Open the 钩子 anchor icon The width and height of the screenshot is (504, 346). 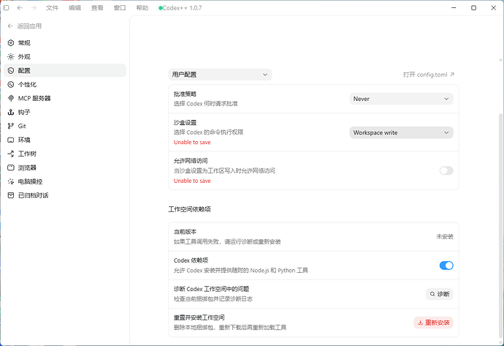(11, 112)
